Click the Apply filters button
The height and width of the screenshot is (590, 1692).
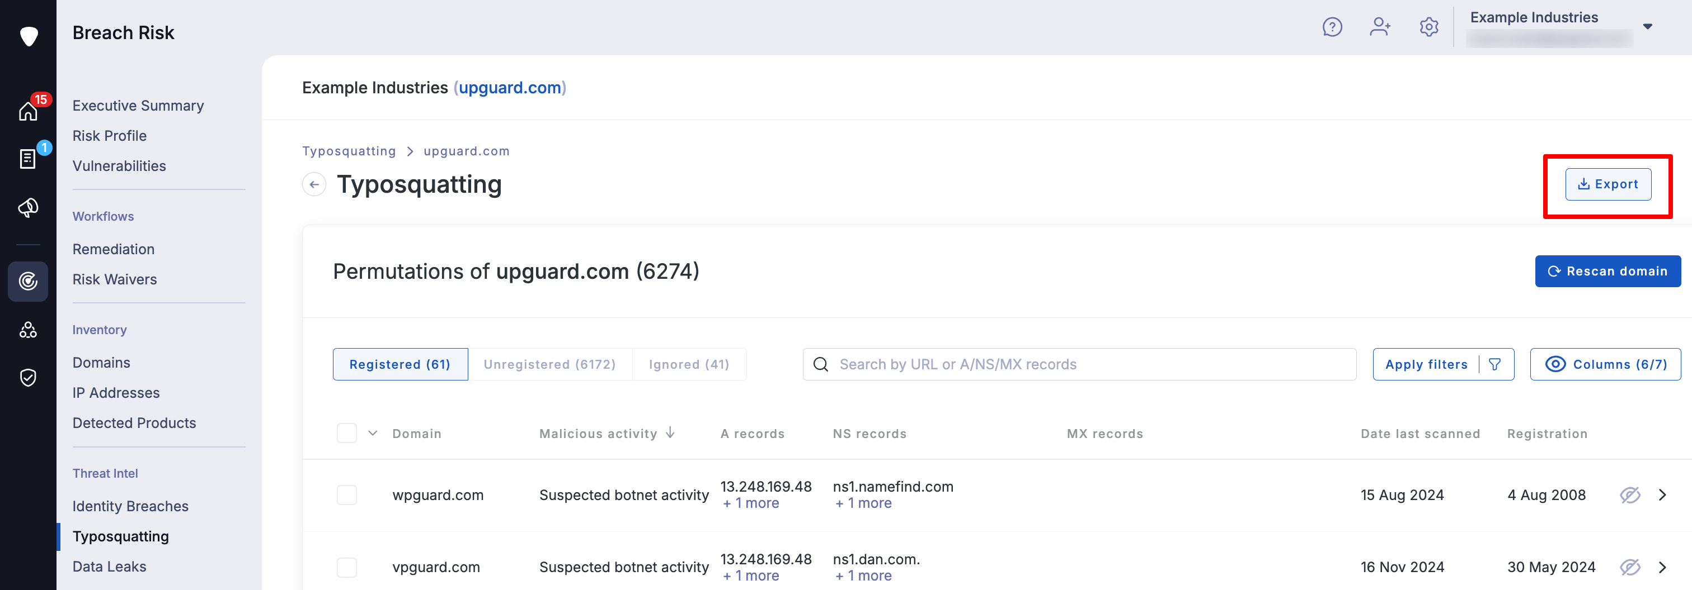coord(1443,364)
